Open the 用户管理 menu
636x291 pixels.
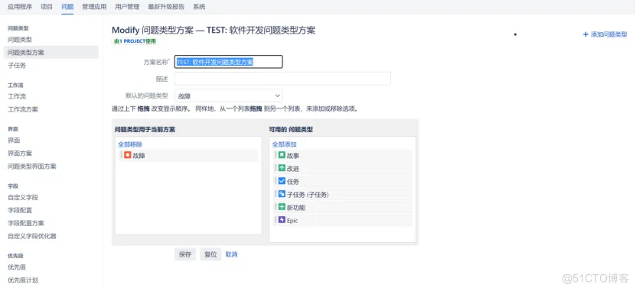127,6
